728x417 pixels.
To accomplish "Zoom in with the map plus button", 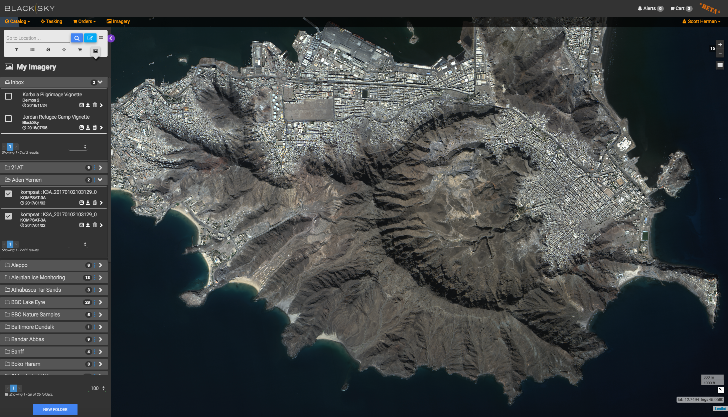I will (x=720, y=44).
